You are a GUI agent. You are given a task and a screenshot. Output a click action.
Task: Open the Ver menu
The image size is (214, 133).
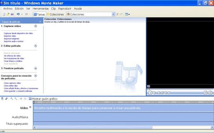coord(28,9)
